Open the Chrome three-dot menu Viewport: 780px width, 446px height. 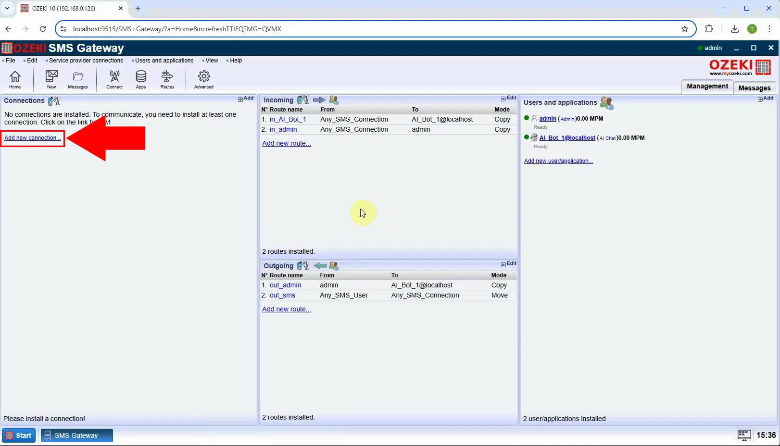pyautogui.click(x=769, y=29)
